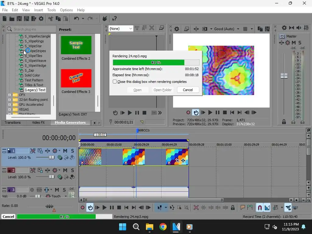The height and width of the screenshot is (234, 312).
Task: Open Touch automation mode dropdown on track 3
Action: (66, 196)
